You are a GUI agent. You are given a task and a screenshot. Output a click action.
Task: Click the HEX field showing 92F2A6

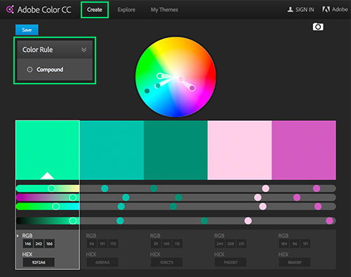[39, 262]
